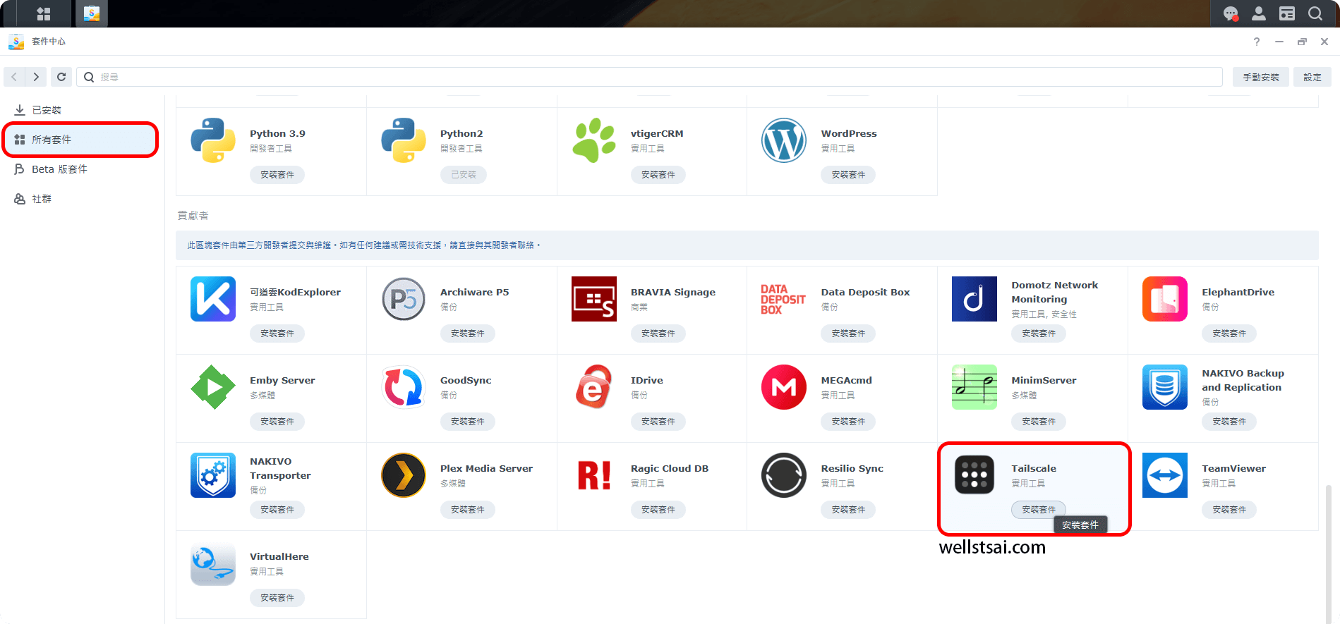Install the GoodSync package
Screen dimensions: 1340x624
tap(468, 421)
